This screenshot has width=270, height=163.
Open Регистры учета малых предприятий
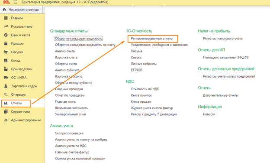tap(229, 76)
